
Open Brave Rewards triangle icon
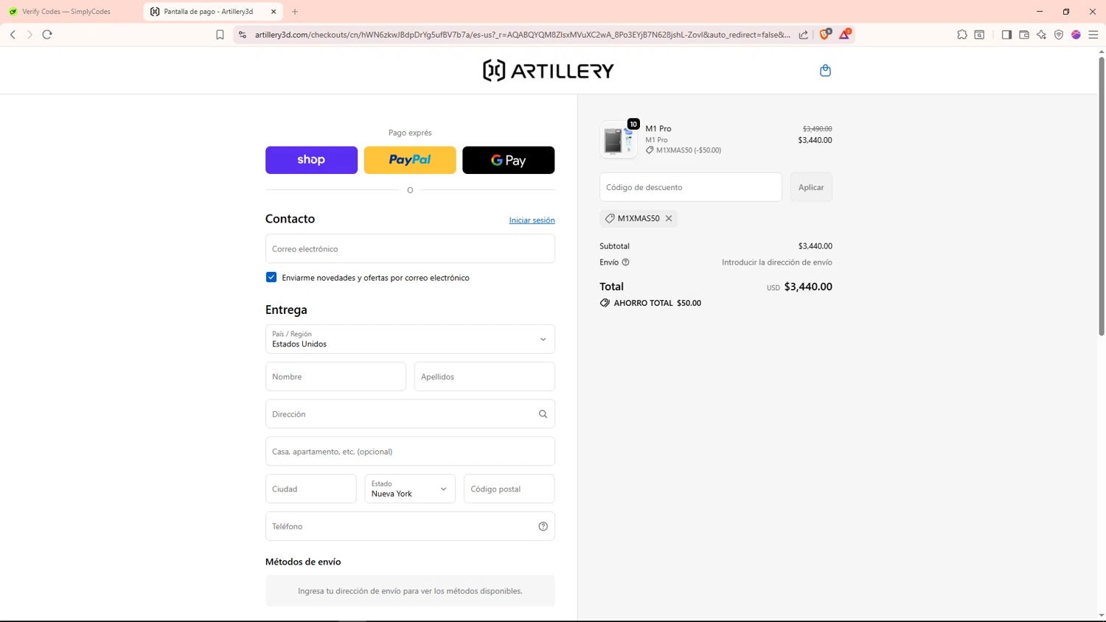coord(845,34)
